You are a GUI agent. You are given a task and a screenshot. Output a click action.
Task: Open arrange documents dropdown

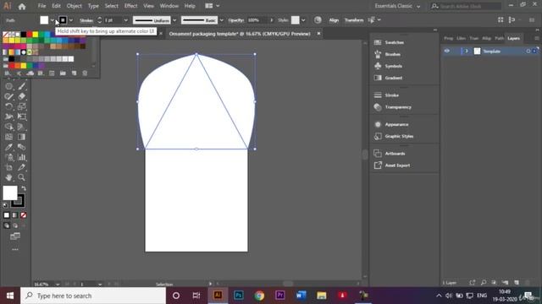pyautogui.click(x=213, y=6)
